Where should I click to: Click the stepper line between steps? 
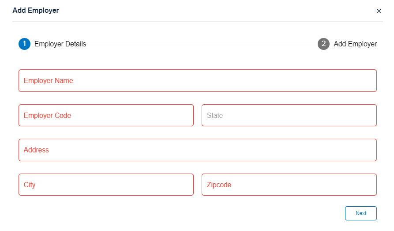202,44
